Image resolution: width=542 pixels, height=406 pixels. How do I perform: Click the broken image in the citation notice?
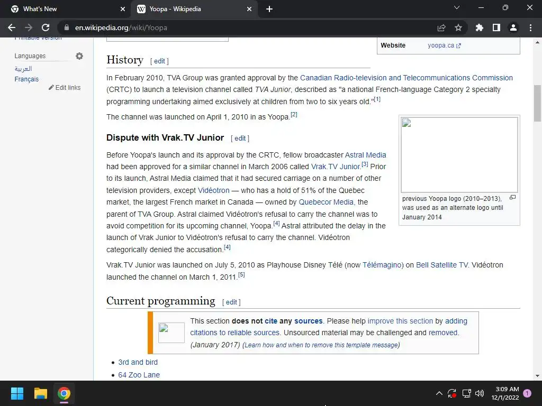pos(171,333)
